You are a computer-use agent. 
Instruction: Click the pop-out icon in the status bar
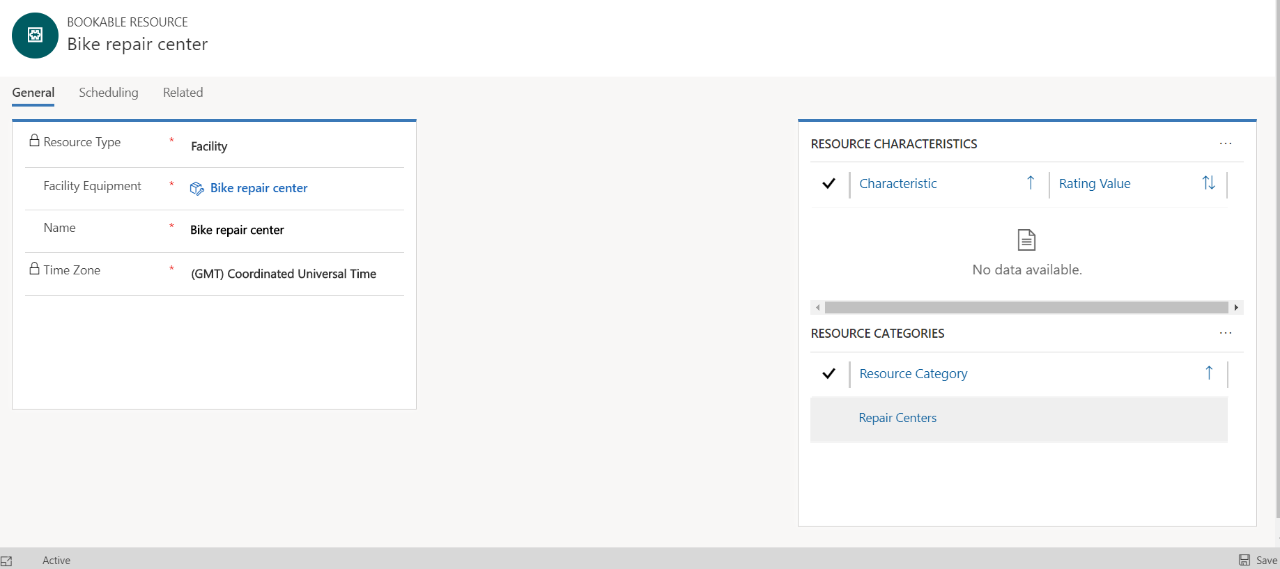tap(6, 561)
